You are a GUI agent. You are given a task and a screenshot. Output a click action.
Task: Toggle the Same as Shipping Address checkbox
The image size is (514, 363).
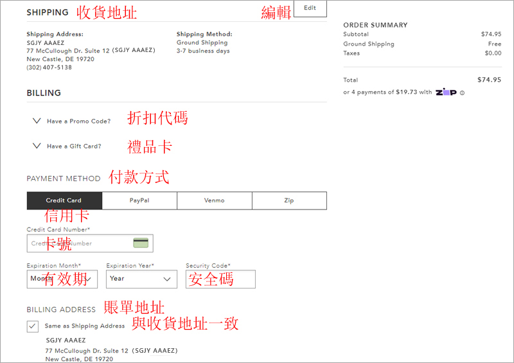33,326
